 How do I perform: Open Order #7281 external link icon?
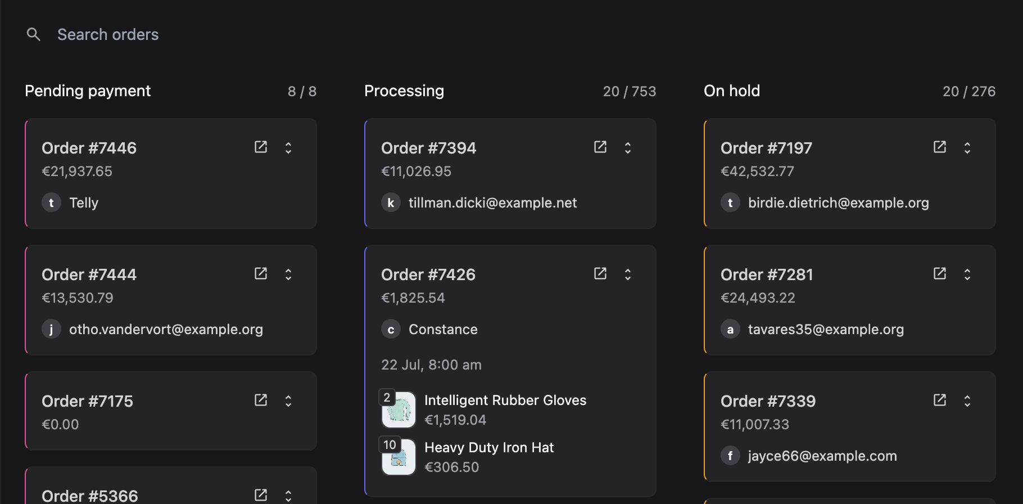(x=940, y=273)
